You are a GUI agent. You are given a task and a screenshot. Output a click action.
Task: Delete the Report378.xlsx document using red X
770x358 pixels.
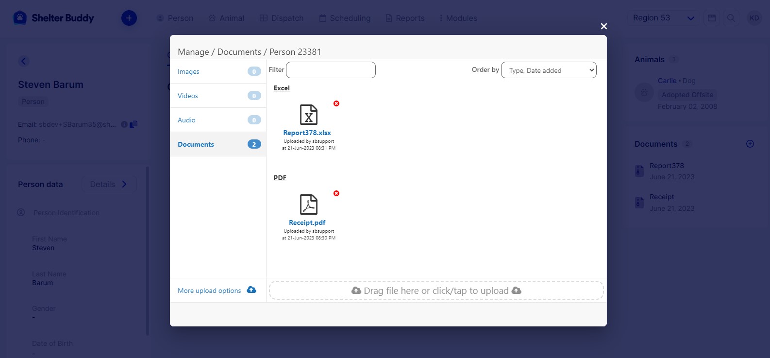pos(336,103)
